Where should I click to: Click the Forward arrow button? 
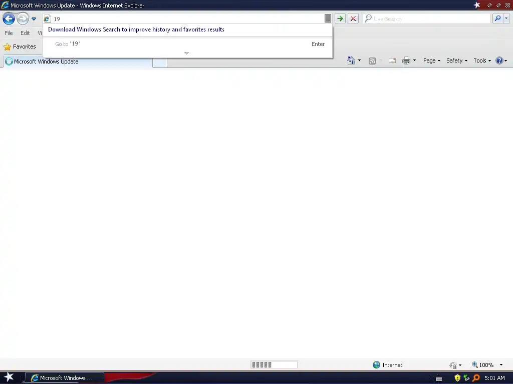[23, 18]
